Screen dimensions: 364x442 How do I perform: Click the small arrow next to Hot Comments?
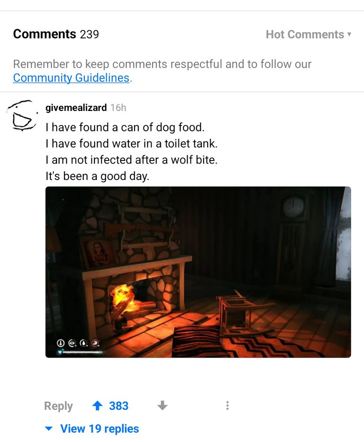pyautogui.click(x=349, y=34)
